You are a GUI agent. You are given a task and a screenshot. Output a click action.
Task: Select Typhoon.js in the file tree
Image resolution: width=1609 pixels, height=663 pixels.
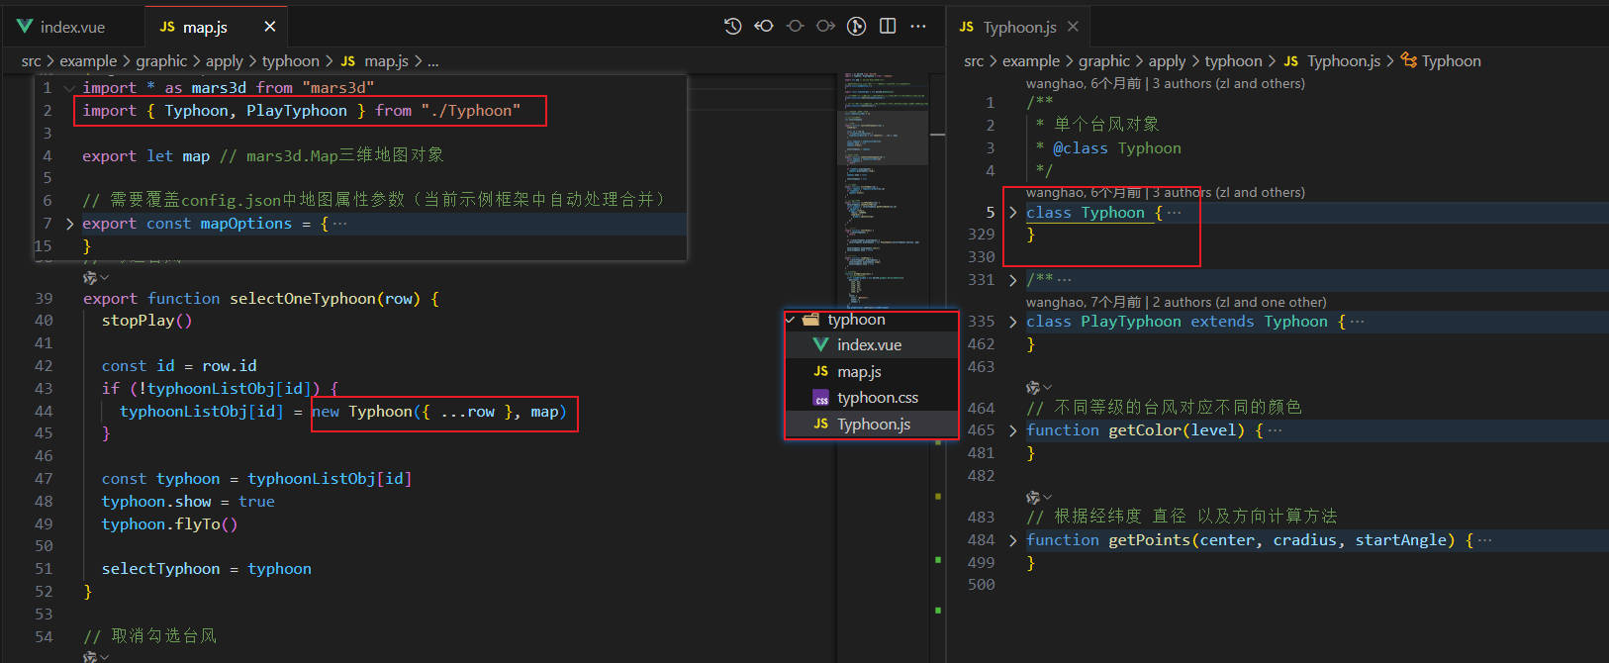click(873, 425)
